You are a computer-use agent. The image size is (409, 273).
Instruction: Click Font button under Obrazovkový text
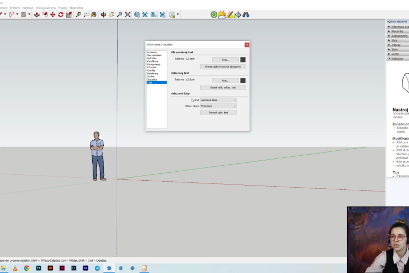226,60
